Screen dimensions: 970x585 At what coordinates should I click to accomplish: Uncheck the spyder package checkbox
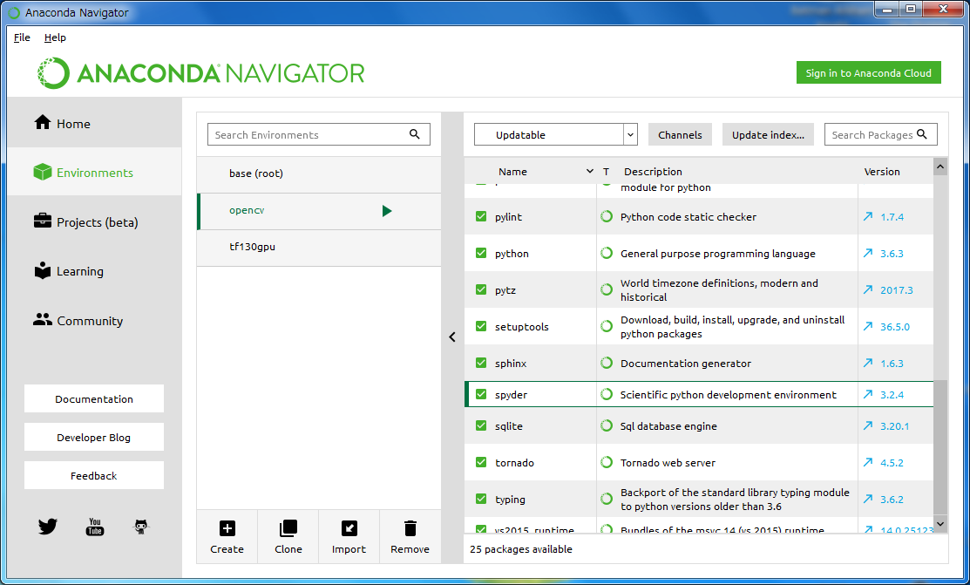481,394
